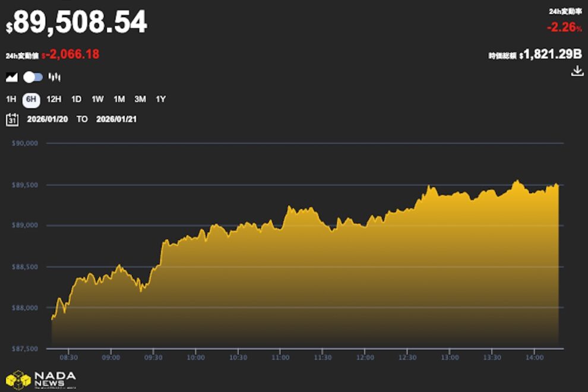
Task: Open the calendar date picker icon
Action: [11, 119]
